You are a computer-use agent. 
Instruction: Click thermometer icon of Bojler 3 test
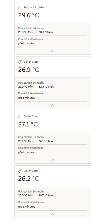click(x=20, y=171)
